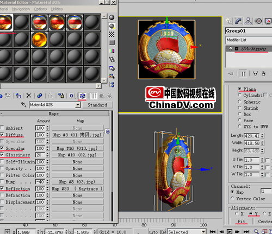Toggle the Glossiness map checkbox
272x234 pixels.
(x=2, y=155)
